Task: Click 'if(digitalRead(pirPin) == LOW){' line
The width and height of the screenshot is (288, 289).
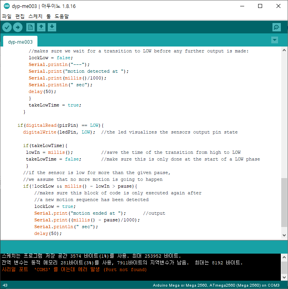Action: click(x=61, y=125)
